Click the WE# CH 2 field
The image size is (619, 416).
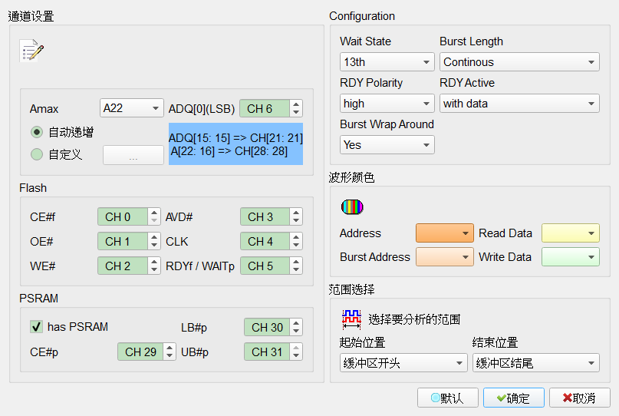point(123,266)
